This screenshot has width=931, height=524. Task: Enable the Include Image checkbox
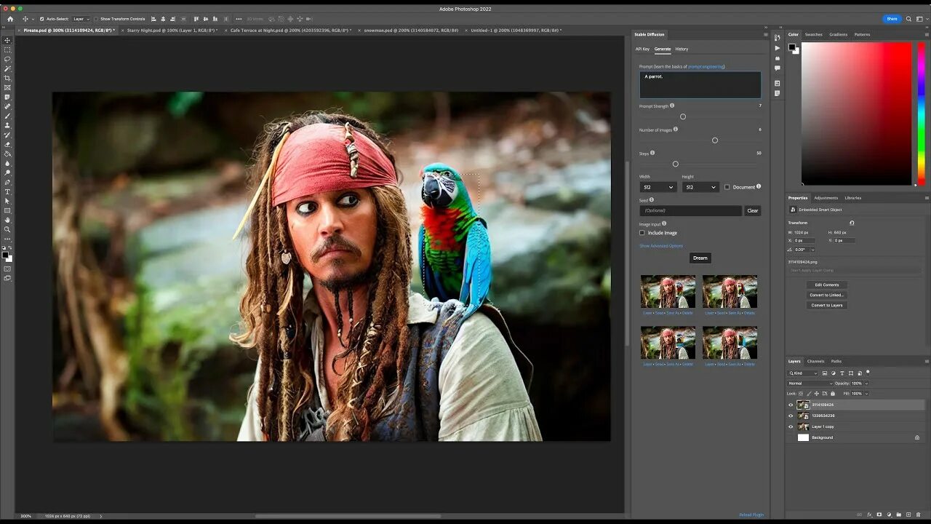pos(642,233)
